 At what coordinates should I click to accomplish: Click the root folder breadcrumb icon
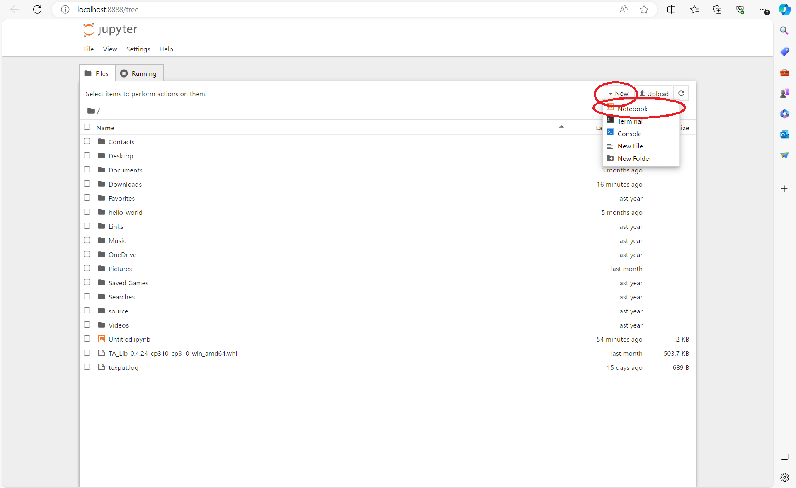[x=91, y=111]
